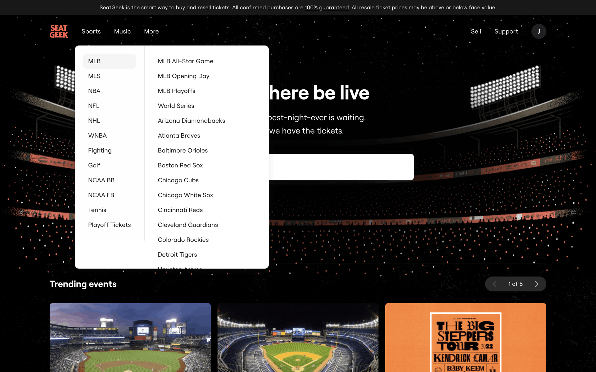Open MLB Playoffs link
This screenshot has width=596, height=372.
[176, 91]
